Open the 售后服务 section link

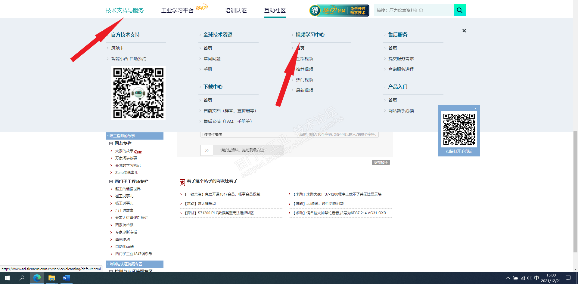coord(398,35)
